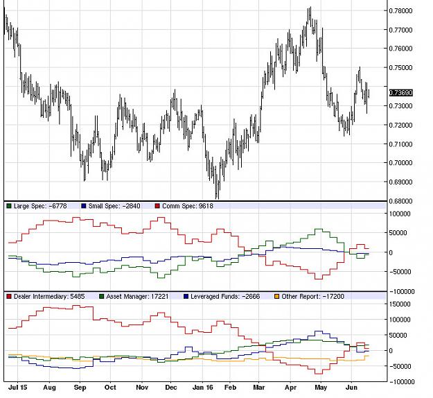Click the May date axis label
433x398 pixels.
click(321, 388)
